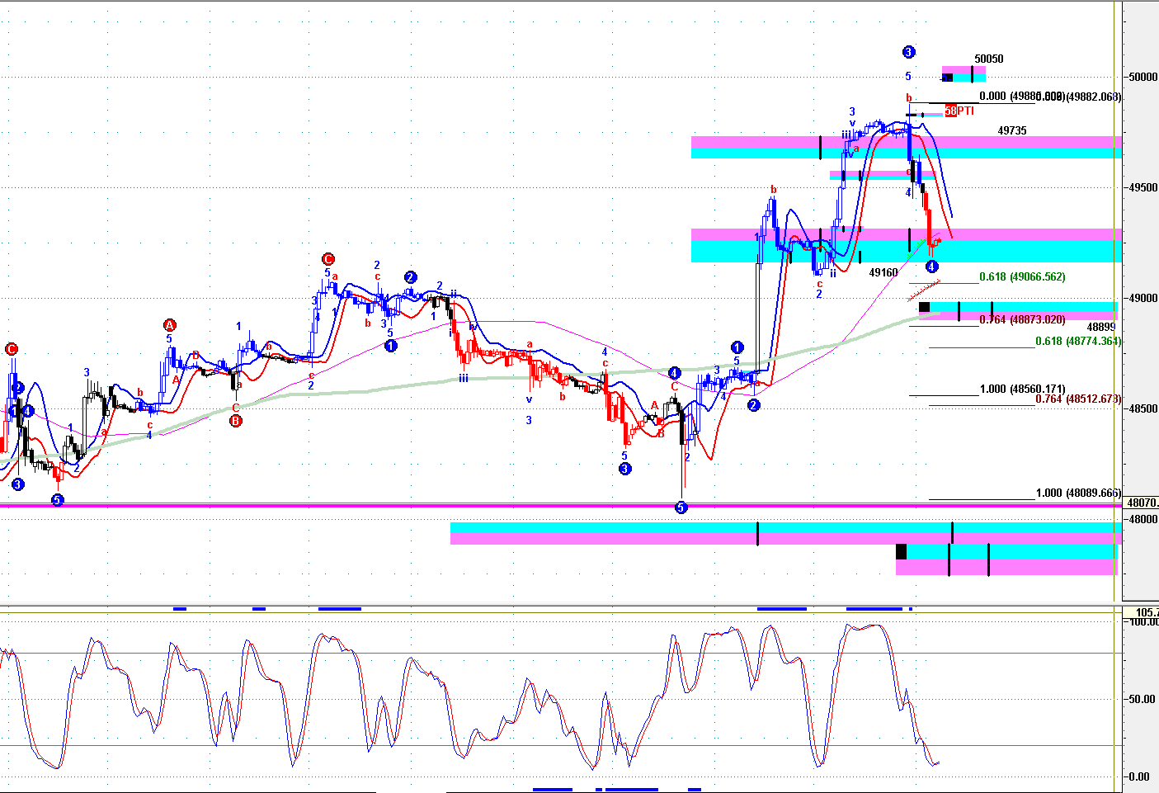The image size is (1159, 793).
Task: Click the black square marker near 50050
Action: (x=947, y=78)
